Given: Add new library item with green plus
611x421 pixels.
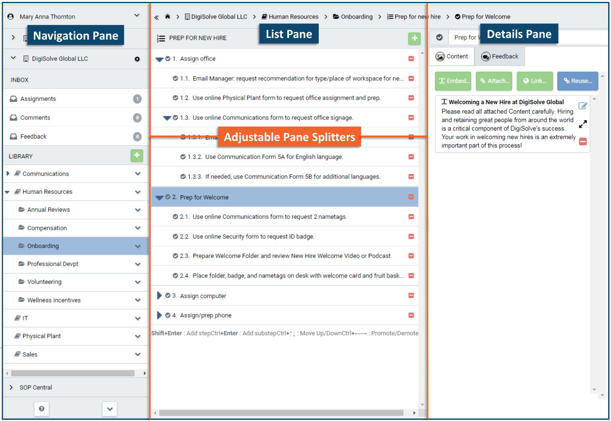Looking at the screenshot, I should (x=137, y=156).
